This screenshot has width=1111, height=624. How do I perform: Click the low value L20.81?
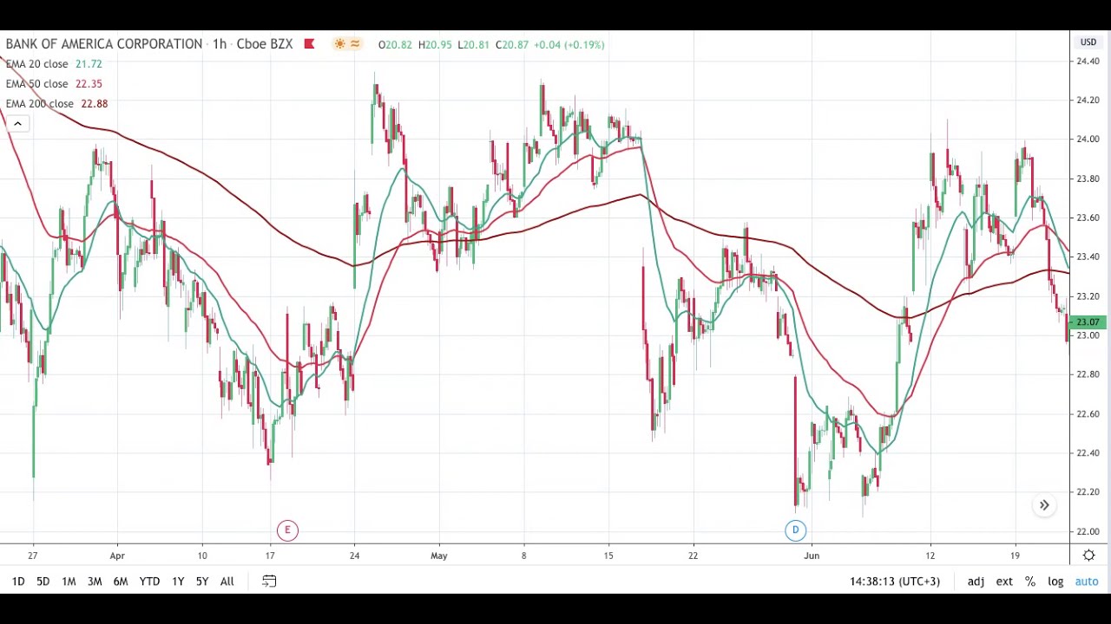pyautogui.click(x=474, y=44)
